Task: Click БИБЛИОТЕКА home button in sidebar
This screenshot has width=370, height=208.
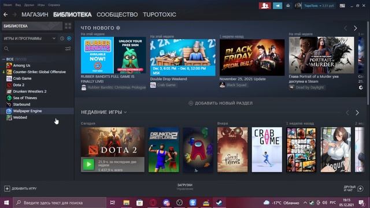Action: (x=32, y=26)
